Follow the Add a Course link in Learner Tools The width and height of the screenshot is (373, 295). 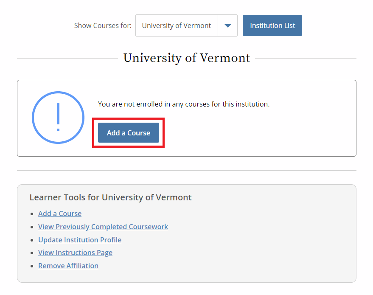tap(60, 214)
